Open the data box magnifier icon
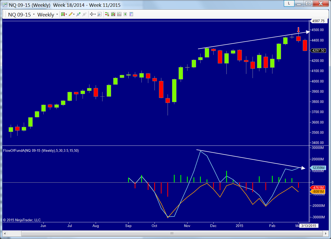Image resolution: width=331 pixels, height=239 pixels. click(x=99, y=14)
